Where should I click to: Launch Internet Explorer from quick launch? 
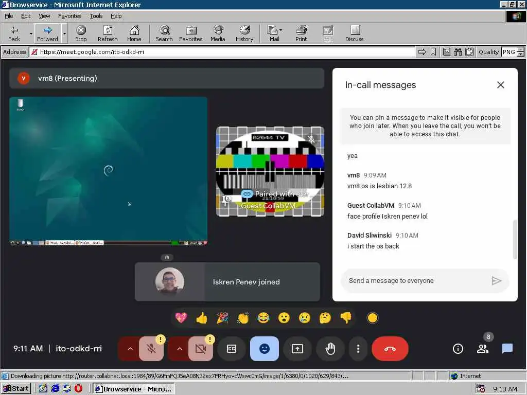point(55,389)
